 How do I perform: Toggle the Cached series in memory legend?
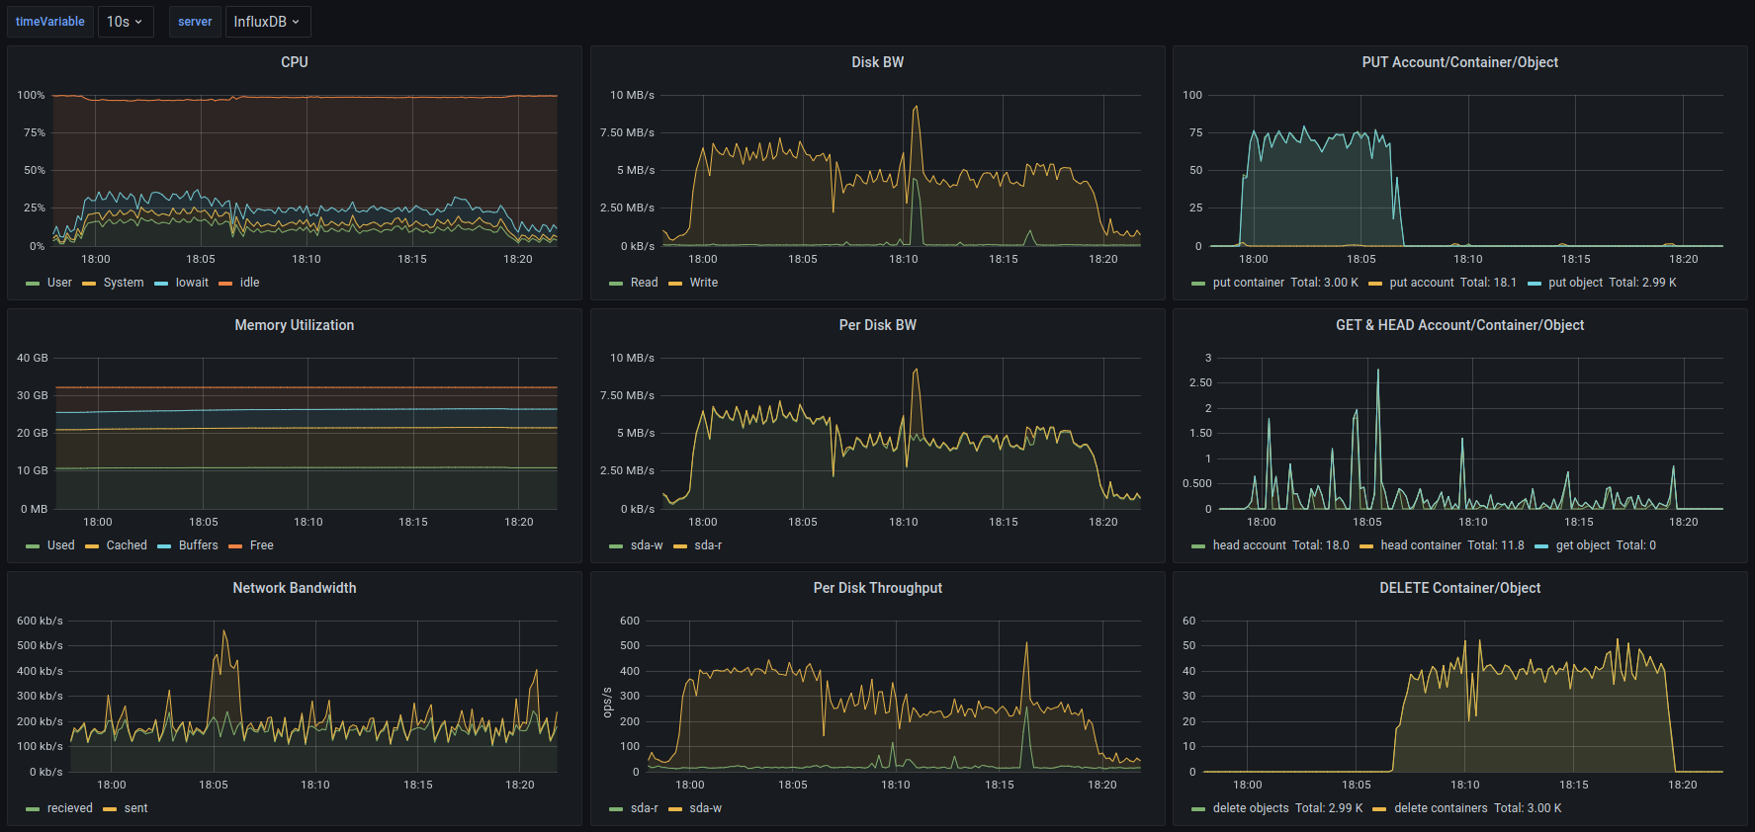(x=127, y=545)
